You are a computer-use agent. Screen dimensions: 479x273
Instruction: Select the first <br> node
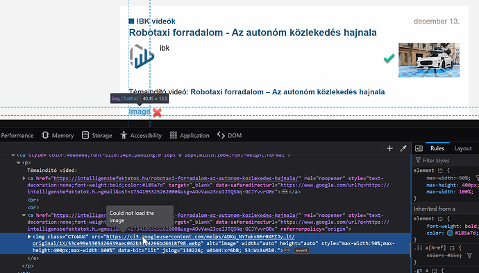pos(33,200)
